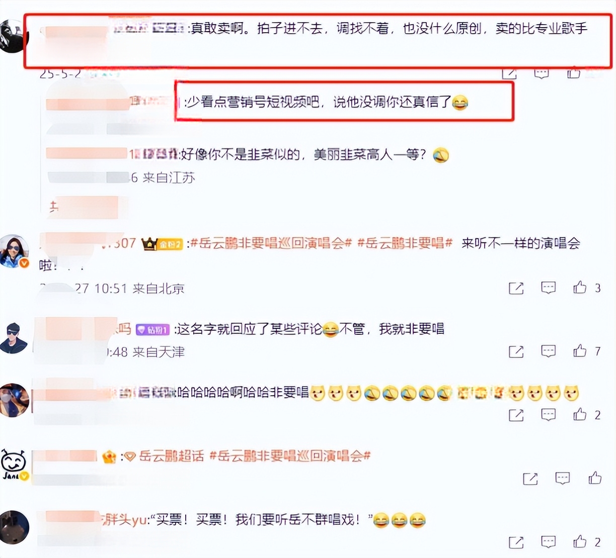Screen dimensions: 616x558
Task: Like the comment from Beijing with 3 likes
Action: coord(580,288)
